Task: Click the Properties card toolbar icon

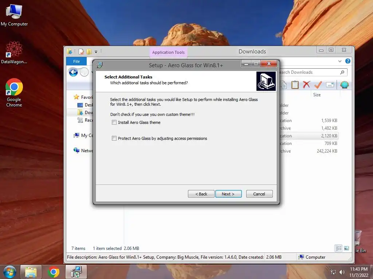Action: [x=330, y=85]
